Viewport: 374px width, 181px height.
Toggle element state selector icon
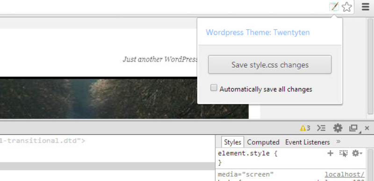point(344,153)
